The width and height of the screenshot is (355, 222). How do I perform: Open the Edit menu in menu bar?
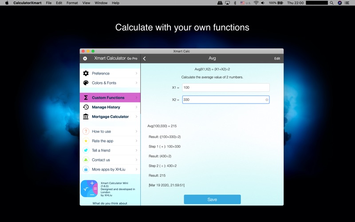click(x=59, y=3)
